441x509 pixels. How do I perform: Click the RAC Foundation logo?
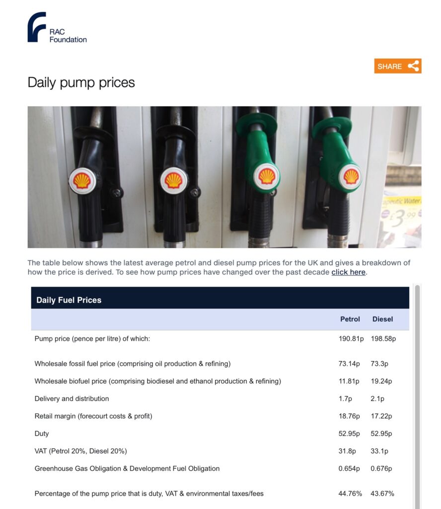(x=57, y=28)
